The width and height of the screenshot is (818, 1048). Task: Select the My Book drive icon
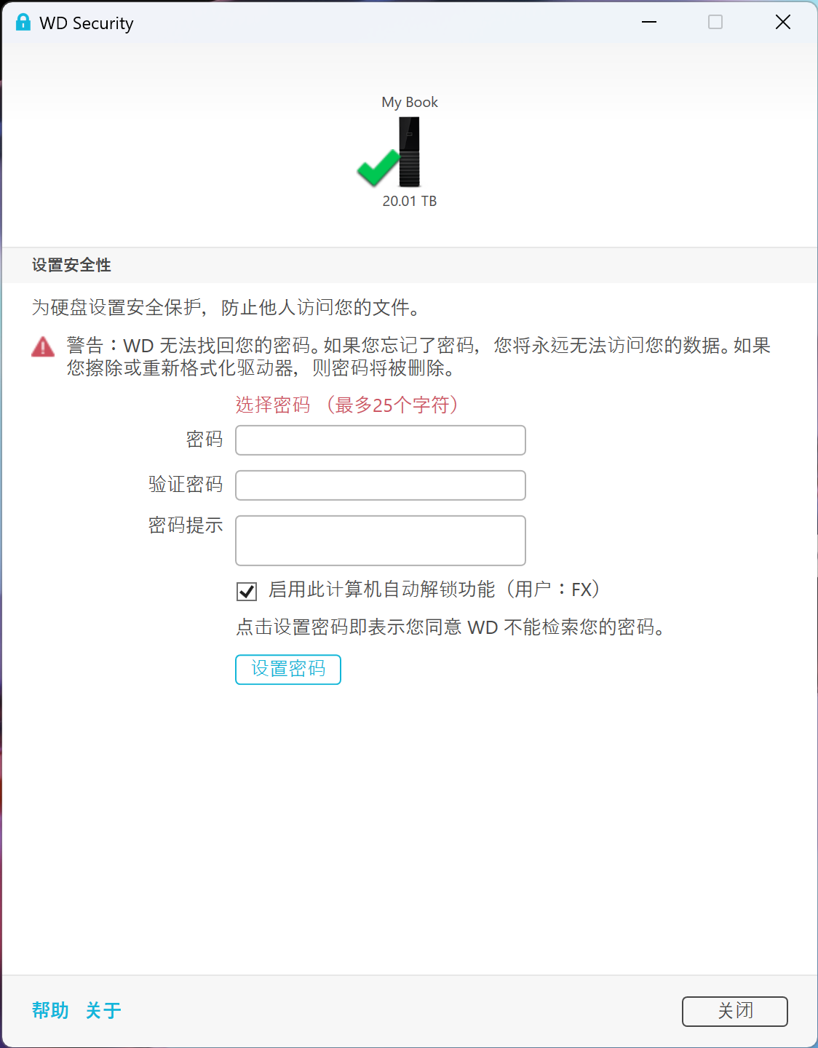409,152
